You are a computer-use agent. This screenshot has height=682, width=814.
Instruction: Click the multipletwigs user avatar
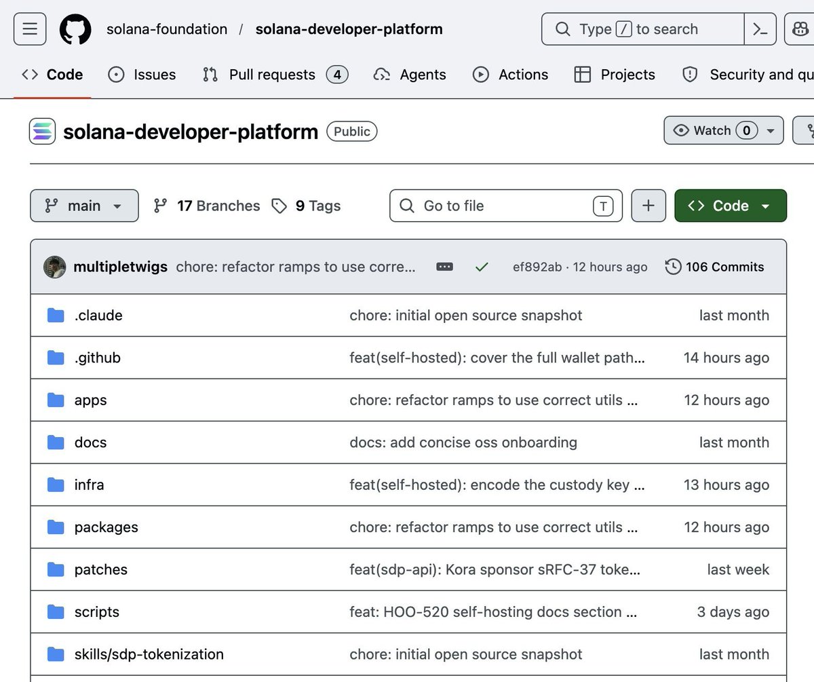(55, 267)
